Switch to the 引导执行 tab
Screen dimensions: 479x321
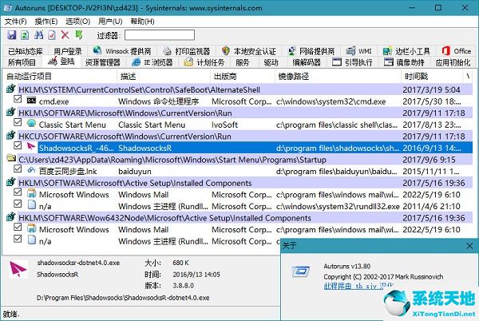353,62
